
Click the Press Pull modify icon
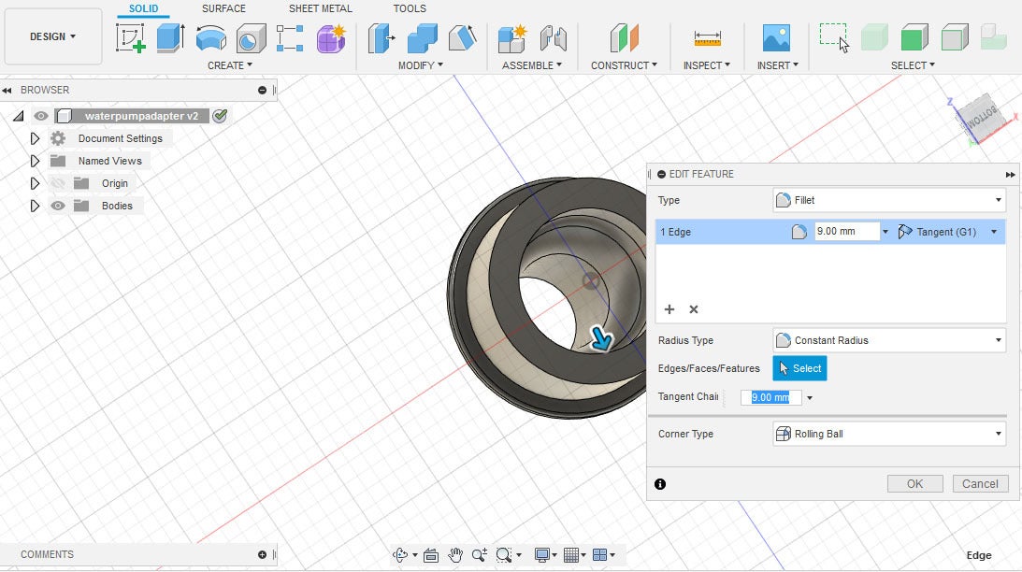click(x=381, y=38)
